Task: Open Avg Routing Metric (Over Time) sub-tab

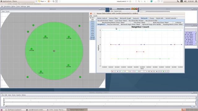Action: pos(113,23)
